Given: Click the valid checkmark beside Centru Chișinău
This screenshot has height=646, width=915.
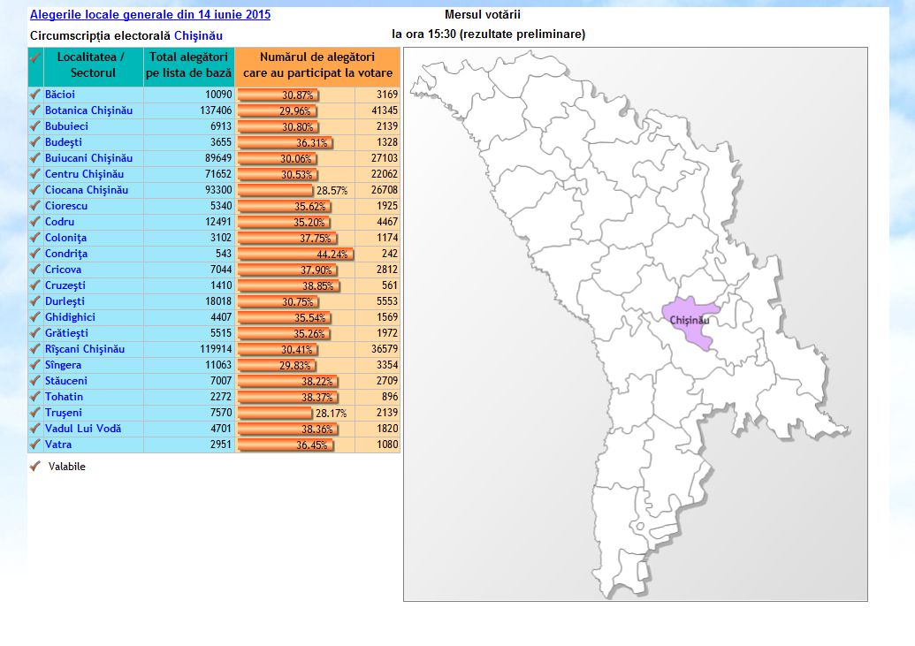Looking at the screenshot, I should [x=35, y=174].
